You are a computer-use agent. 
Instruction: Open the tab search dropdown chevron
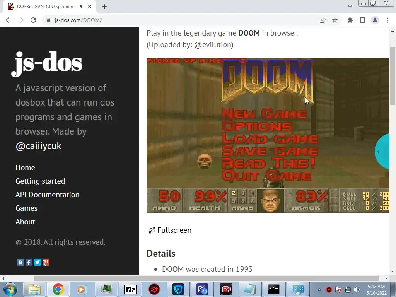(350, 7)
